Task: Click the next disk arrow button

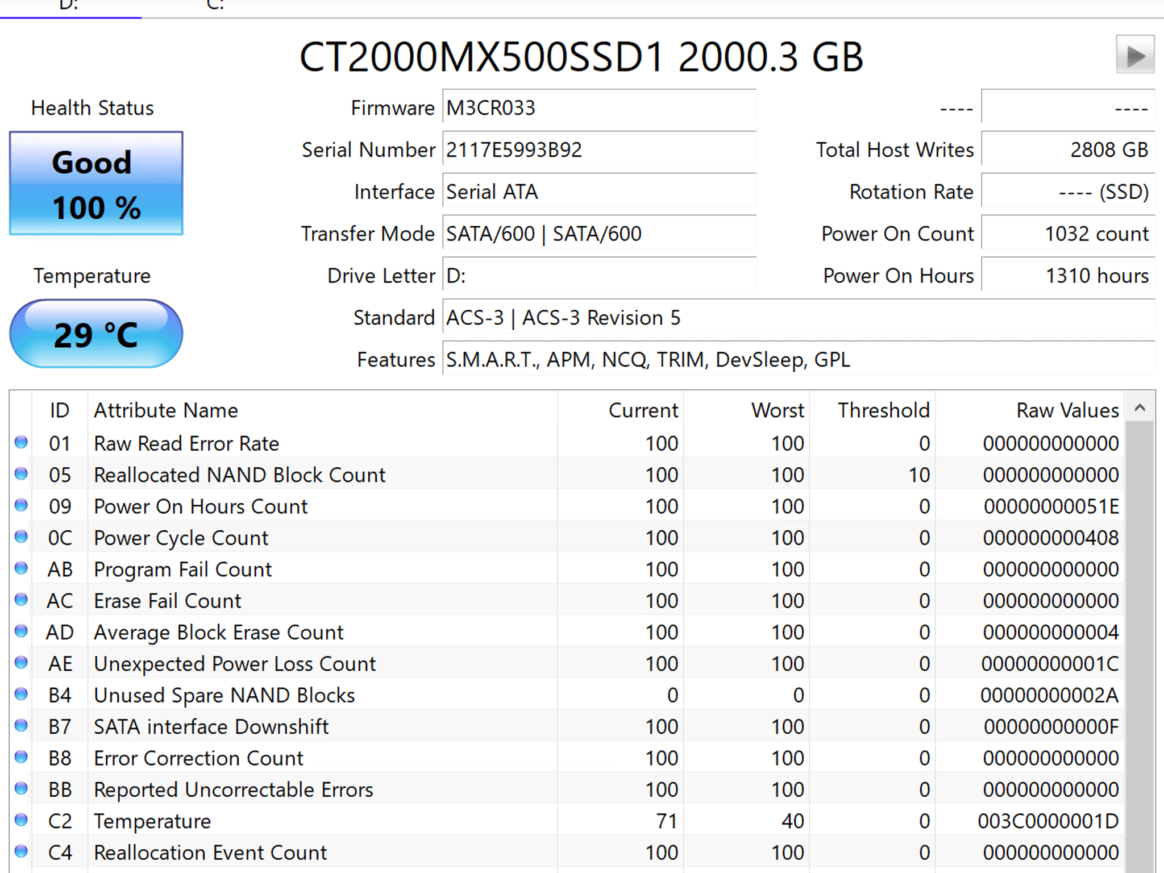Action: (x=1135, y=55)
